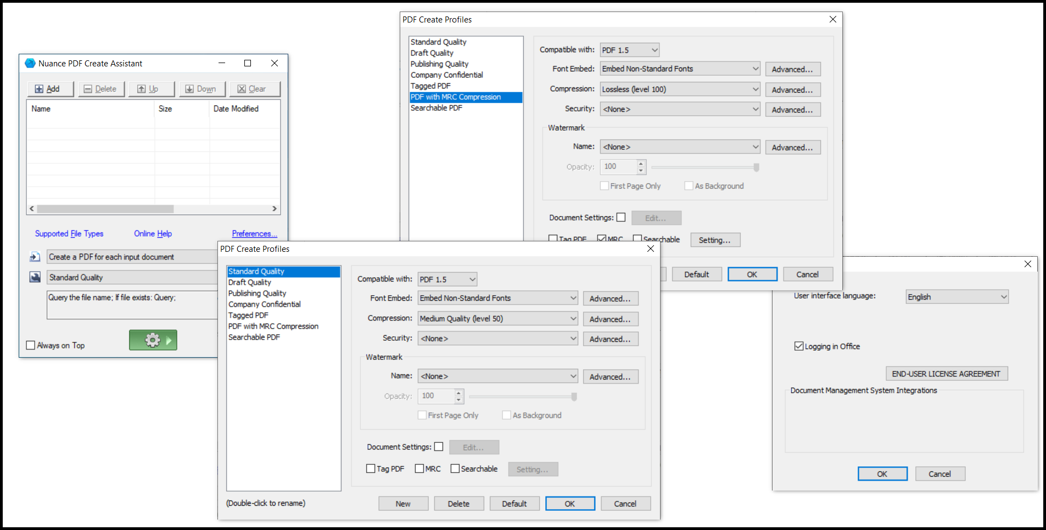Image resolution: width=1046 pixels, height=530 pixels.
Task: Open Compression Lossless dropdown in back dialog
Action: coord(680,89)
